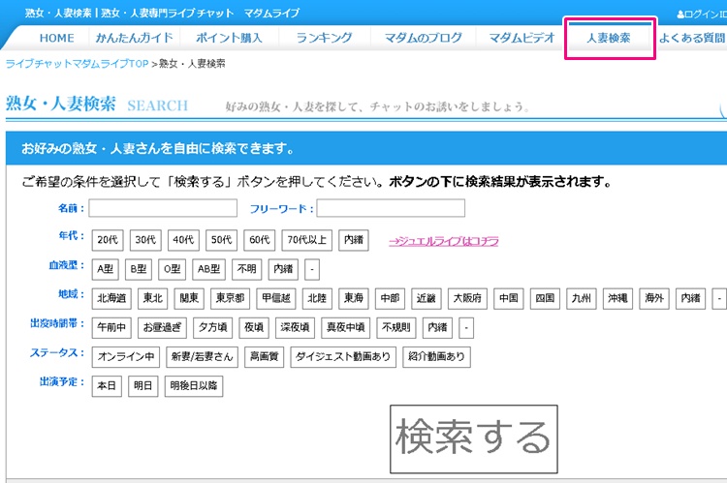Select the 近畿 region filter
The image size is (727, 483).
(x=427, y=298)
